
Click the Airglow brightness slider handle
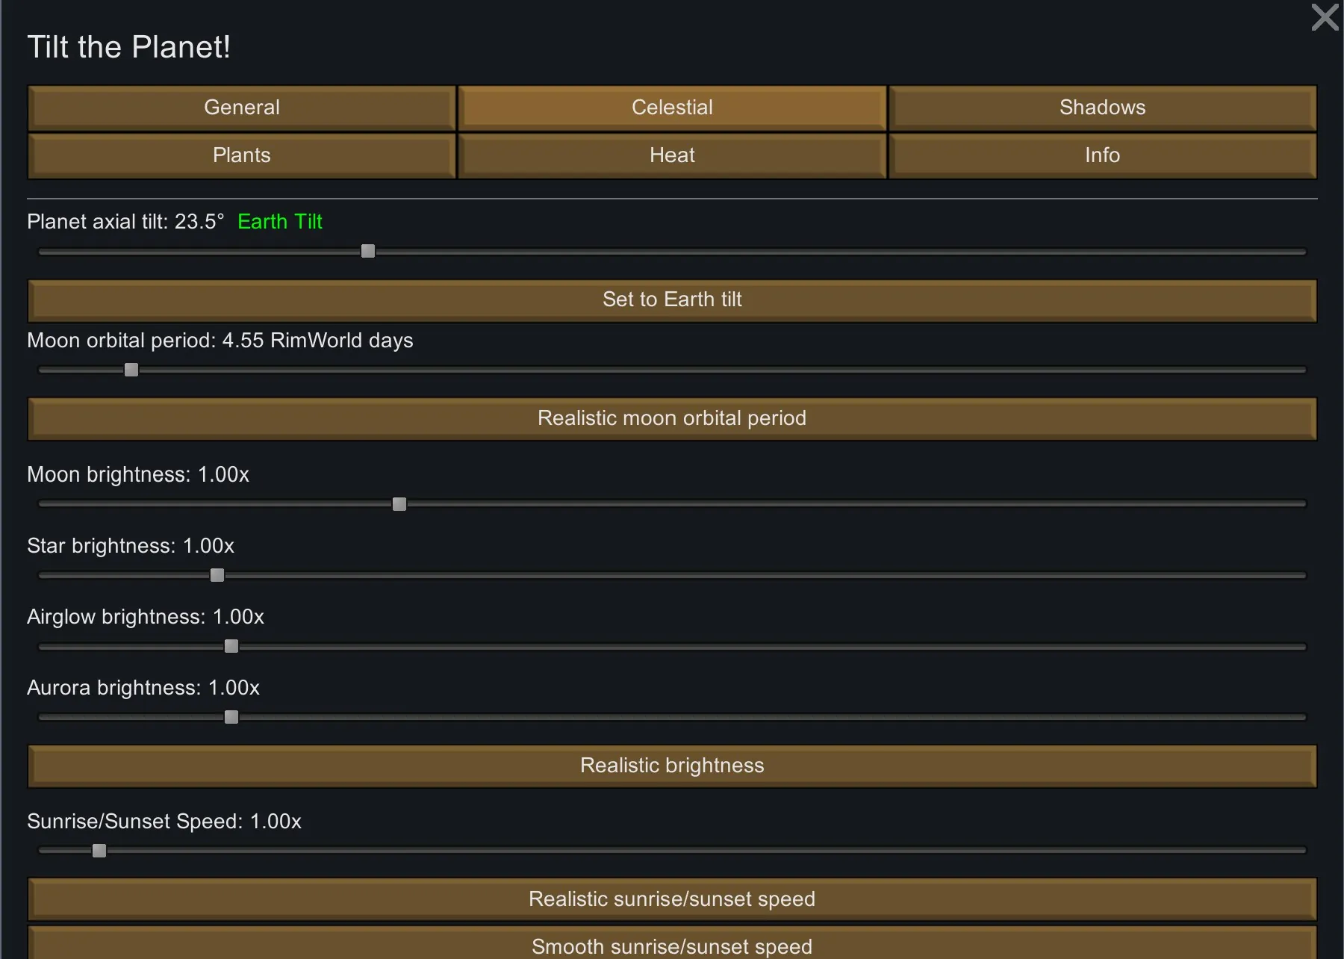pyautogui.click(x=231, y=646)
